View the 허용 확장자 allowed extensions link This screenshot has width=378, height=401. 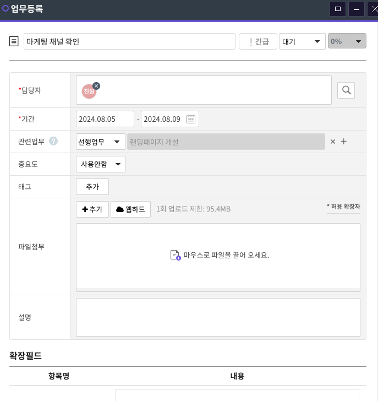tap(343, 206)
